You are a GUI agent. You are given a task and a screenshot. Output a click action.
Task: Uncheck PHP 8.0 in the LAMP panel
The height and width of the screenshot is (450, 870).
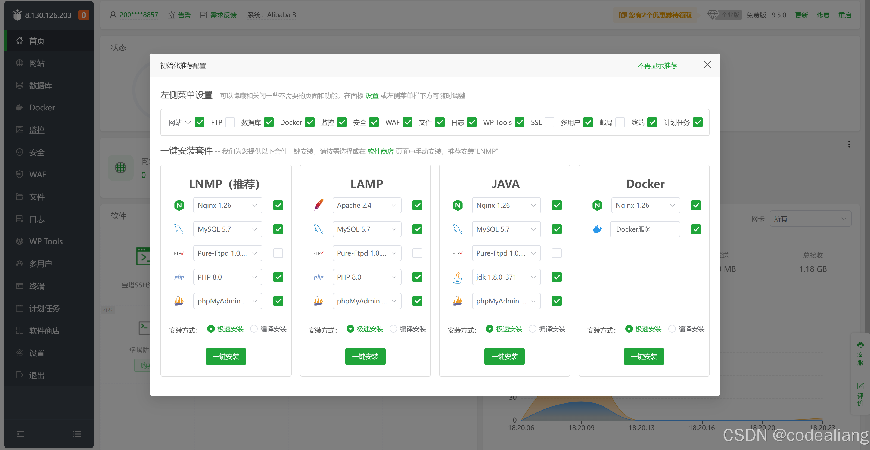(417, 277)
